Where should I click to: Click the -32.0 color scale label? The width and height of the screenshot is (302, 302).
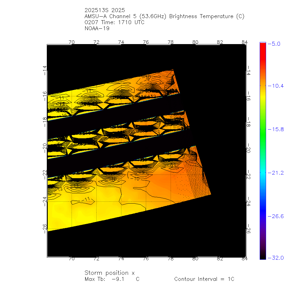(275, 258)
